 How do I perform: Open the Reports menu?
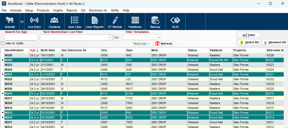pos(72,10)
